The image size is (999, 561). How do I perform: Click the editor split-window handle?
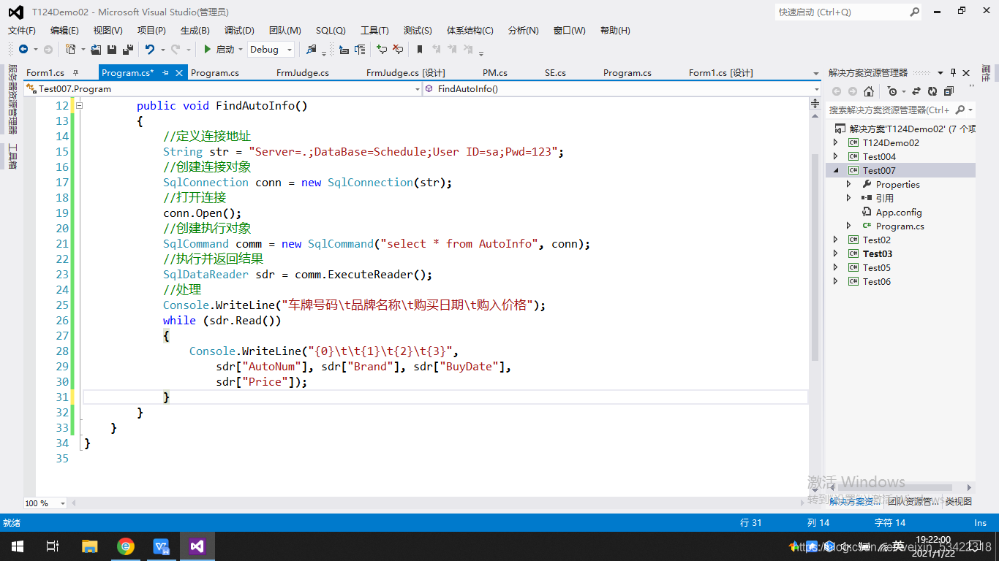pos(815,104)
